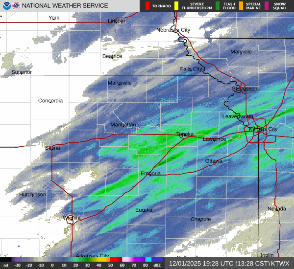This screenshot has height=269, width=294.
Task: Click the National Weather Service title text
Action: click(x=65, y=6)
